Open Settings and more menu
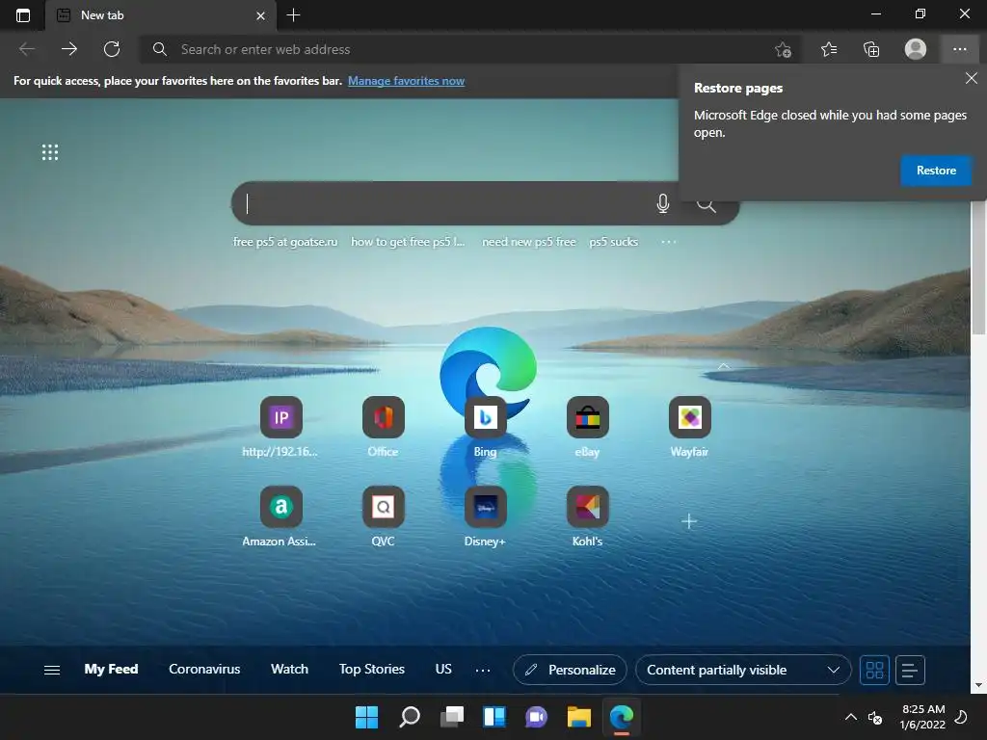This screenshot has width=987, height=740. click(959, 49)
